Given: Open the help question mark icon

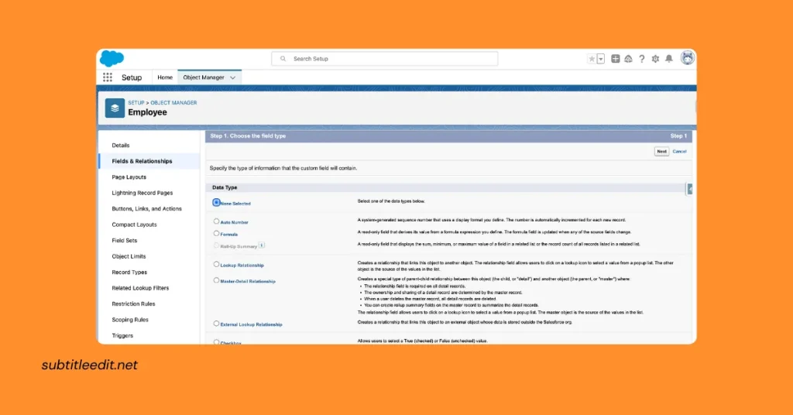Looking at the screenshot, I should point(641,59).
